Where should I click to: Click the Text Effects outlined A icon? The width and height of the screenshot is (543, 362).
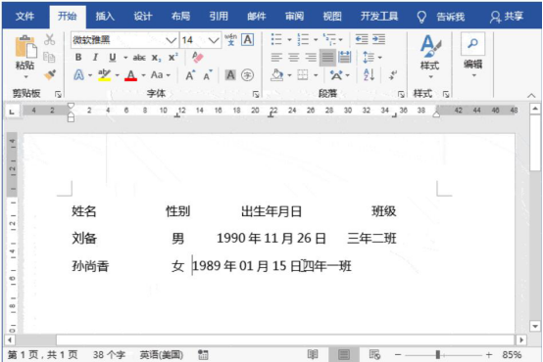79,74
